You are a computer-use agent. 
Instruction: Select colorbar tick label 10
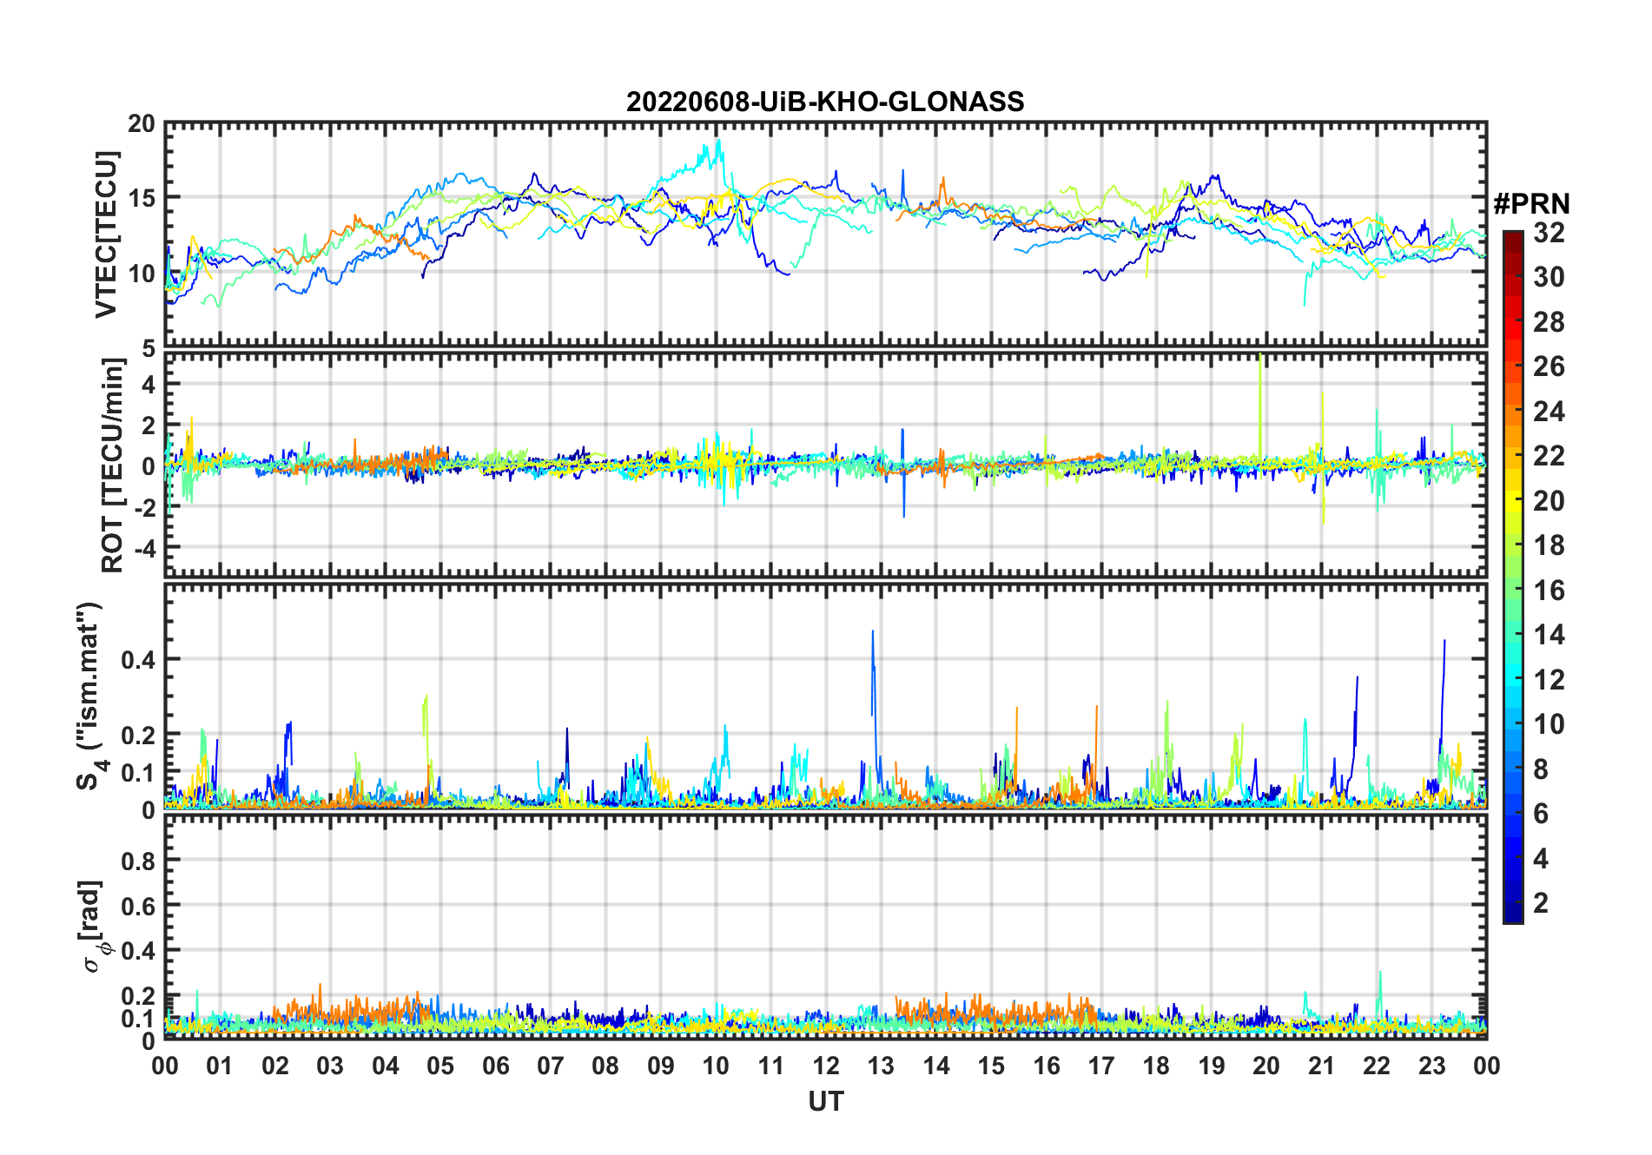(x=1549, y=723)
